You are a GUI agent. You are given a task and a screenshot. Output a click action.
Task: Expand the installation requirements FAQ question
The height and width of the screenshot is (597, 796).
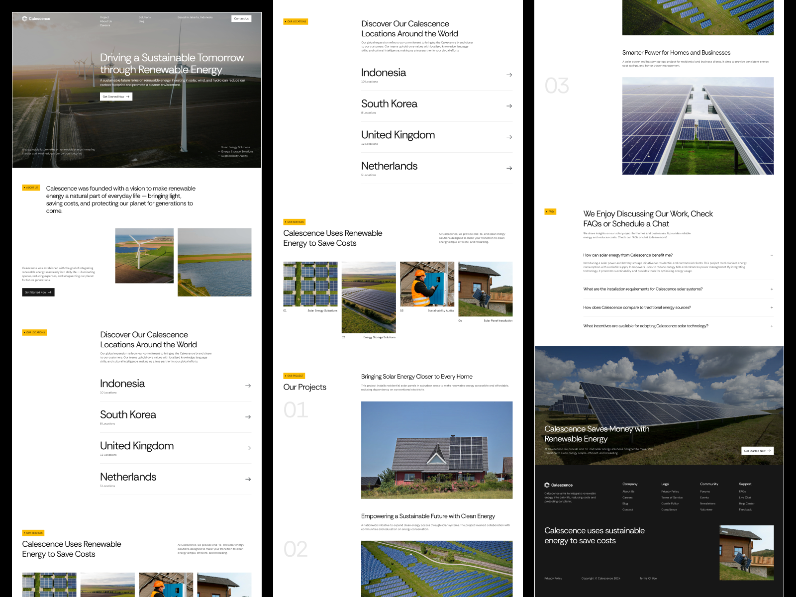772,289
